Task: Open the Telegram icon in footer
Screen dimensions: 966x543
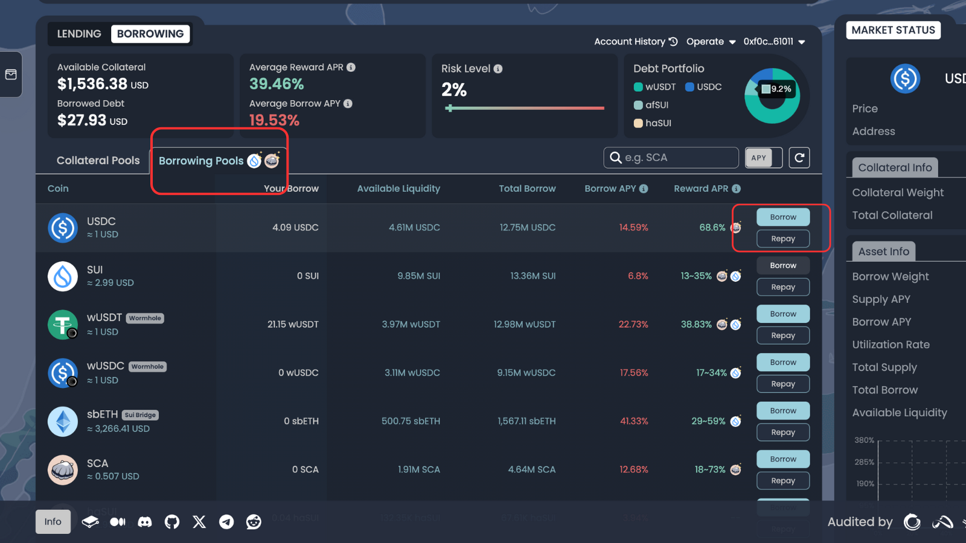Action: (x=226, y=522)
